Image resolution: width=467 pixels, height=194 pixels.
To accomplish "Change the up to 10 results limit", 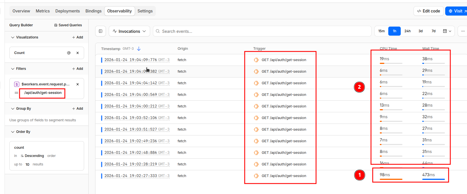I will [27, 164].
